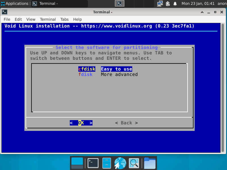Open the Tabs menu
227x170 pixels.
click(x=64, y=19)
